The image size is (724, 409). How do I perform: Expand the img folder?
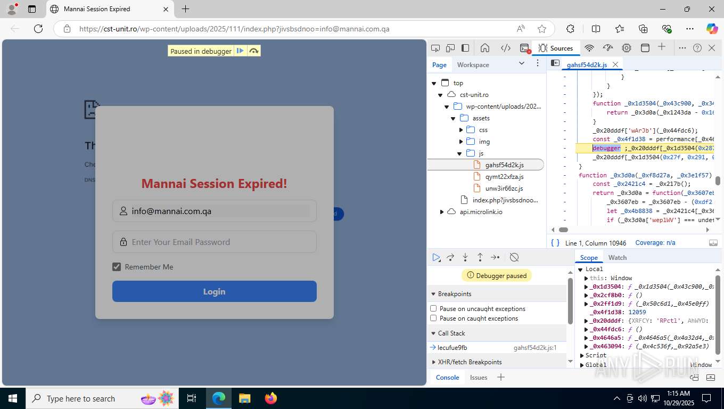click(x=461, y=142)
